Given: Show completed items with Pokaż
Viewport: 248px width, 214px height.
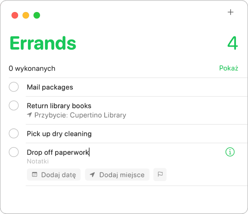Looking at the screenshot, I should (229, 68).
